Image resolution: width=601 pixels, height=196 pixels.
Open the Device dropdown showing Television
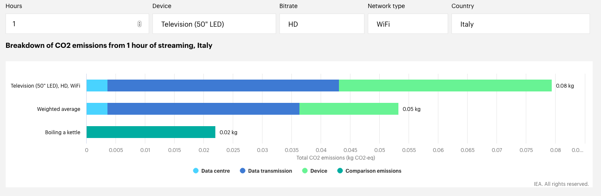pyautogui.click(x=214, y=24)
